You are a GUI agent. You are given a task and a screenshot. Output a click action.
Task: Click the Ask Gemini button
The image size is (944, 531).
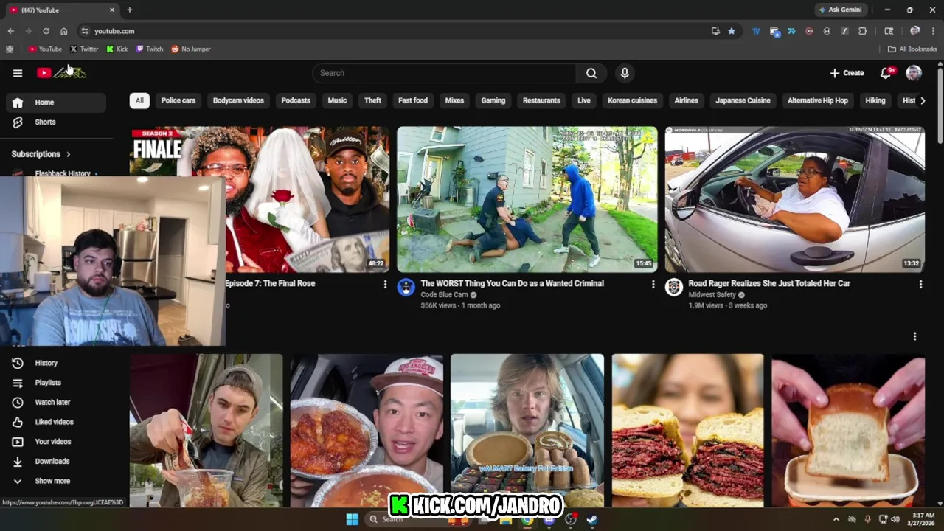[x=840, y=10]
